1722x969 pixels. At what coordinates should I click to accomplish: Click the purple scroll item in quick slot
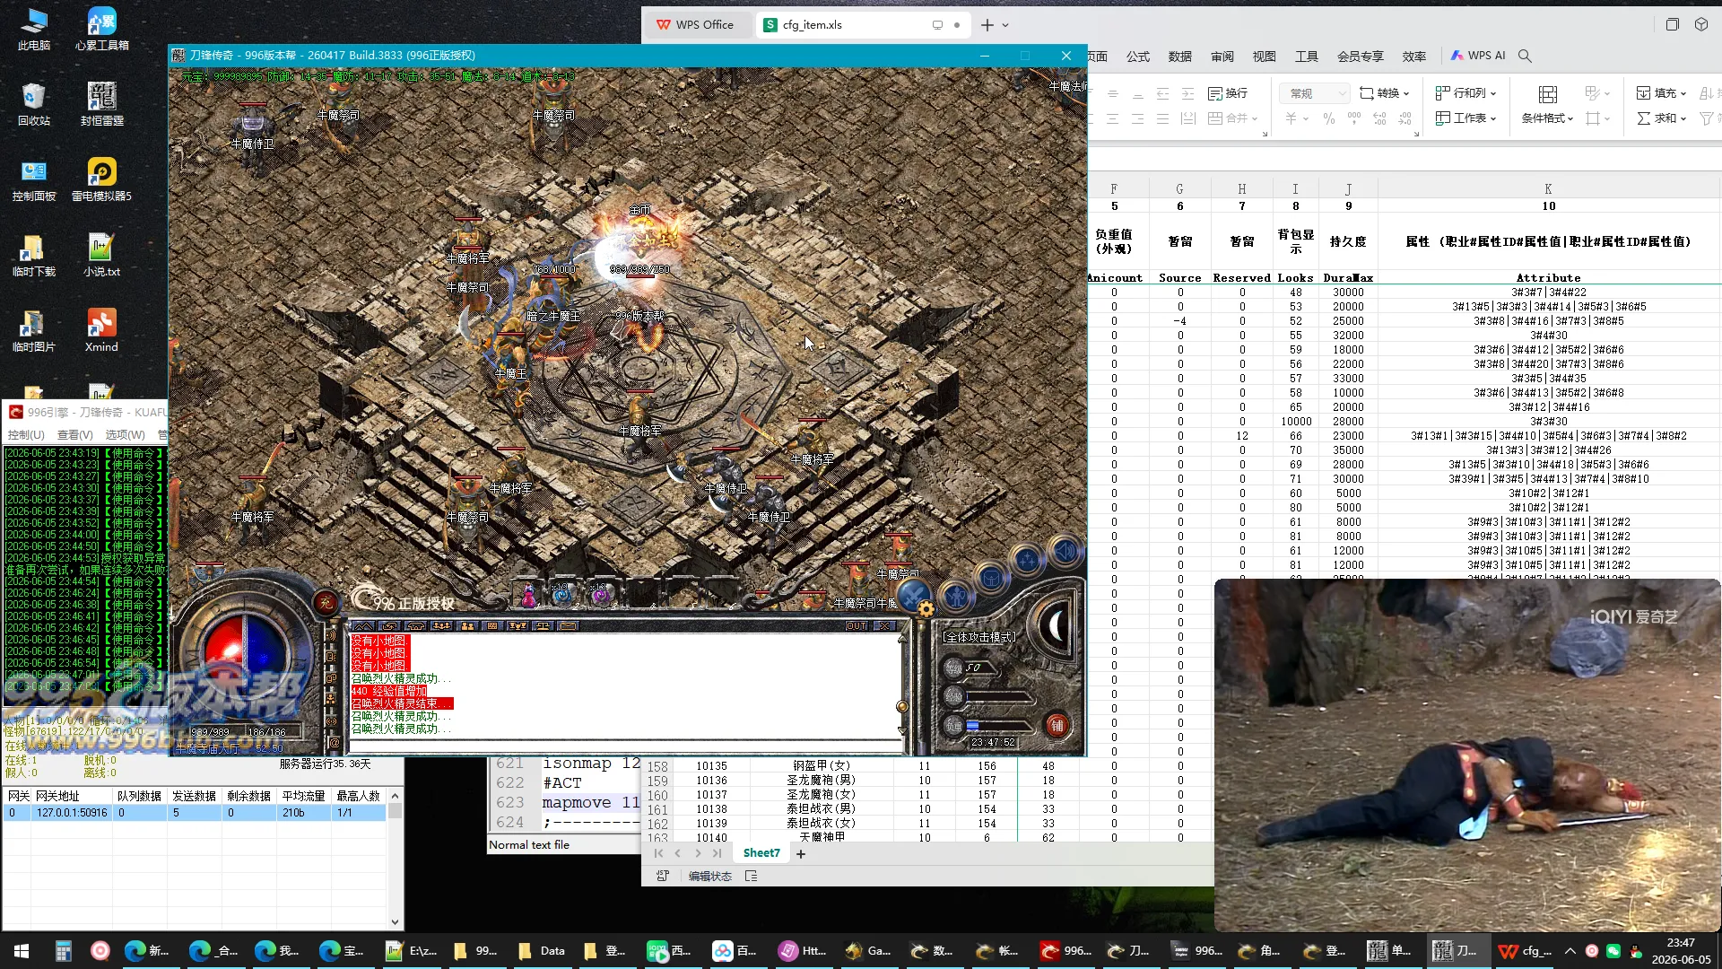[599, 594]
